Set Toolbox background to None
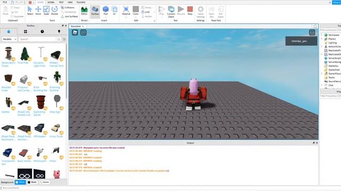The width and height of the screenshot is (341, 192). click(44, 182)
